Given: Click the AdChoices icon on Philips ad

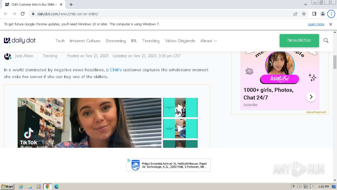Looking at the screenshot, I should [129, 160].
